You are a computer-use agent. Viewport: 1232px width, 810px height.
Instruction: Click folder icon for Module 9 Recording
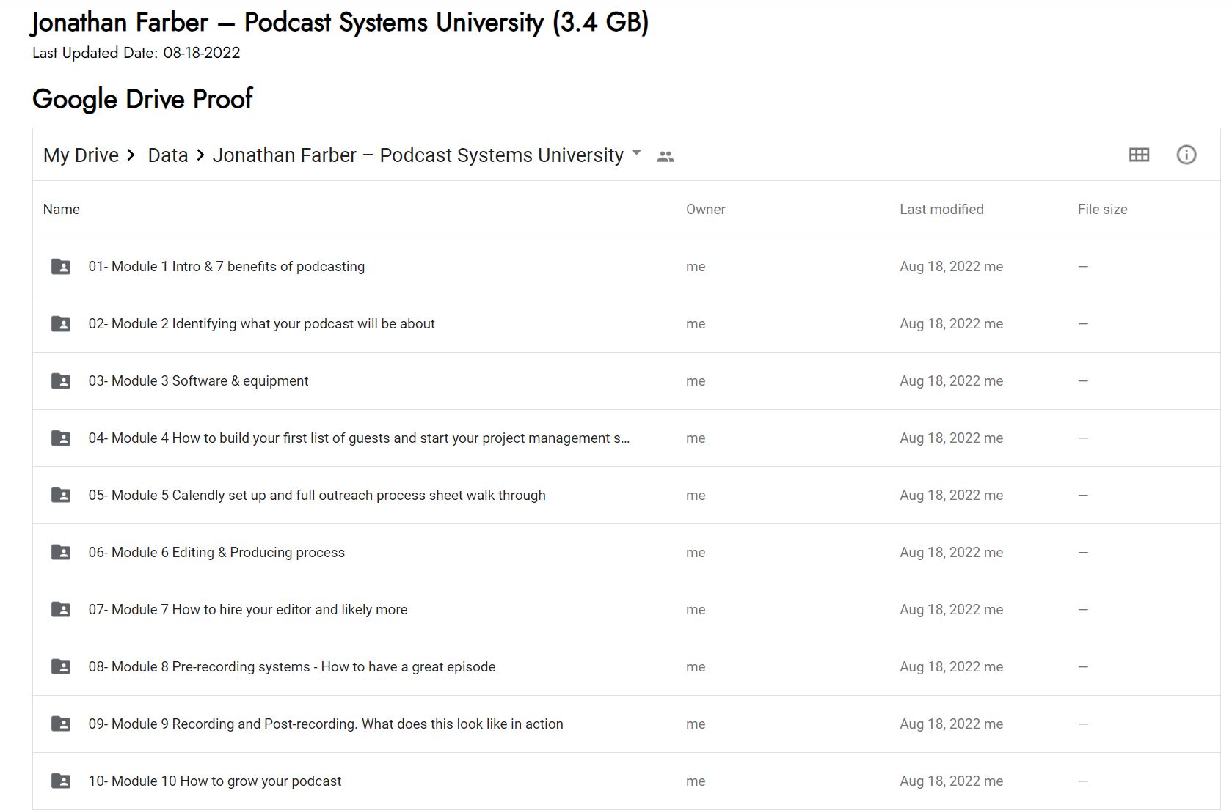[x=61, y=724]
